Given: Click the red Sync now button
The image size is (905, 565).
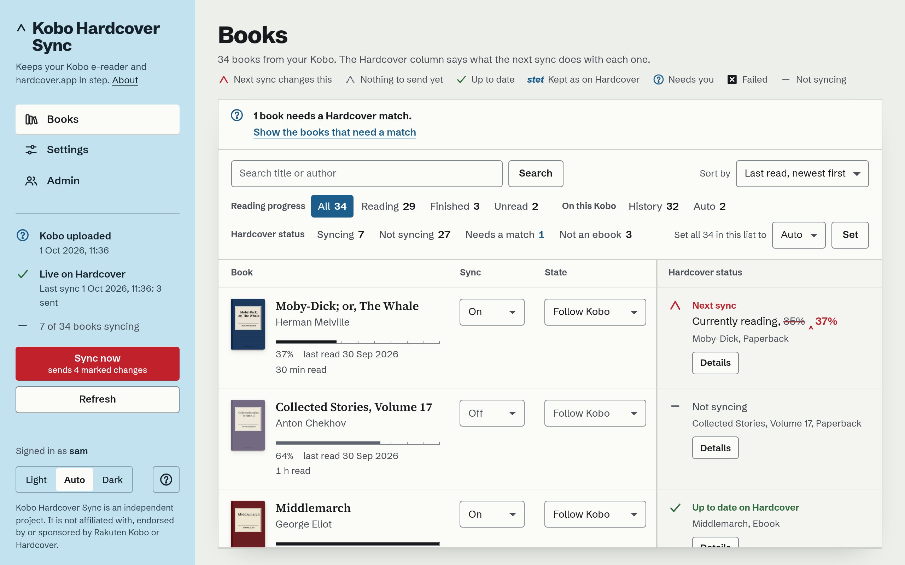Looking at the screenshot, I should [97, 364].
